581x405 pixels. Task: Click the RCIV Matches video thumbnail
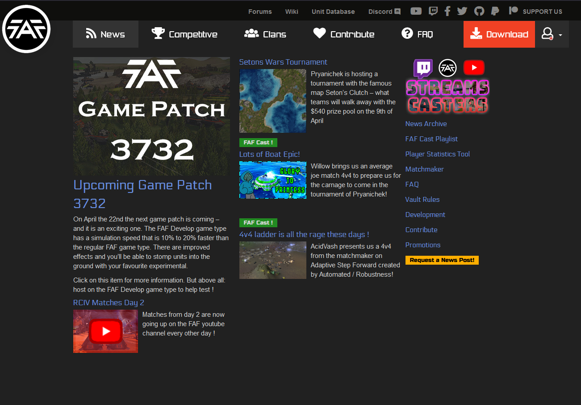click(x=105, y=331)
